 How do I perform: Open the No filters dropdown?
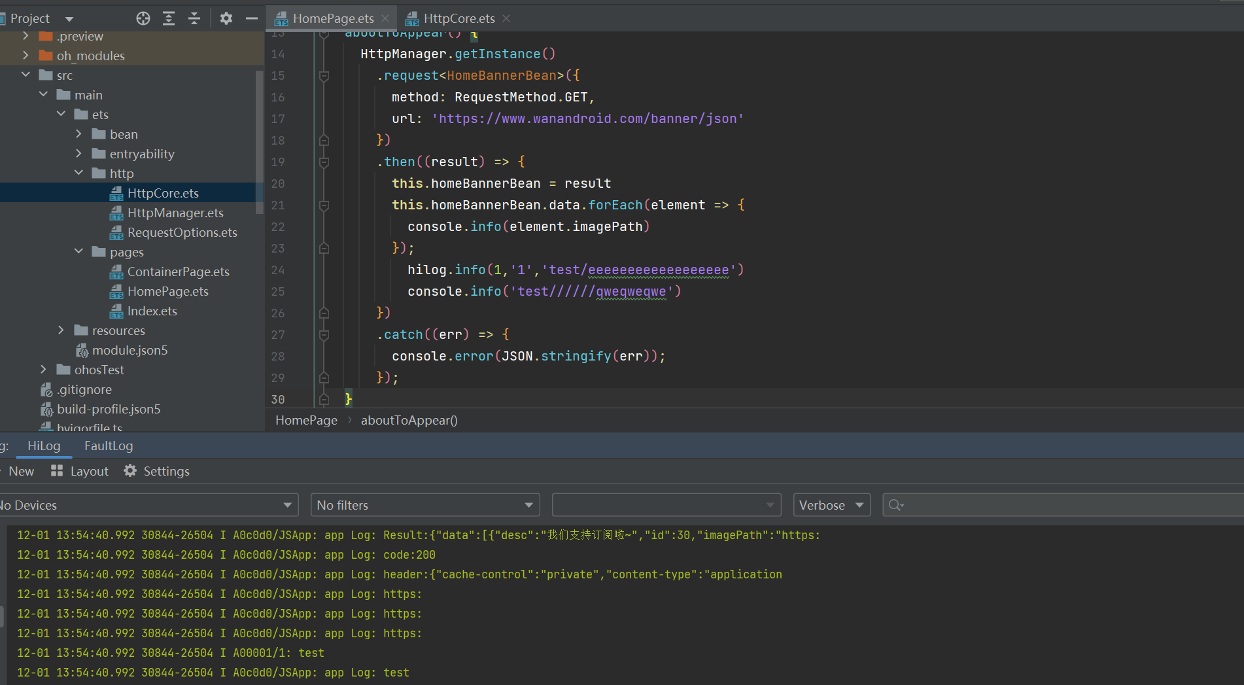coord(425,505)
